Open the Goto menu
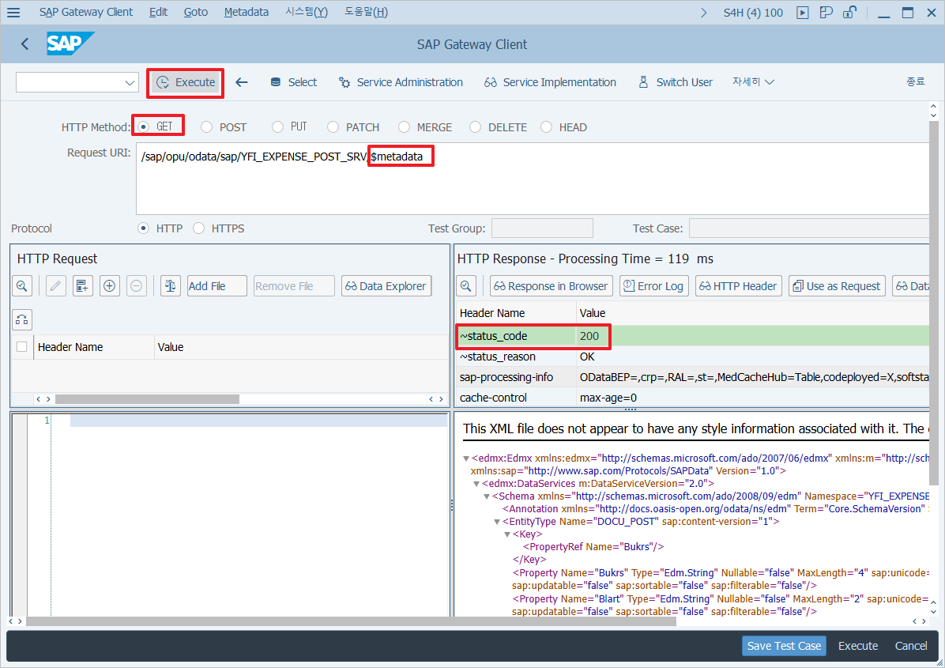 click(196, 12)
